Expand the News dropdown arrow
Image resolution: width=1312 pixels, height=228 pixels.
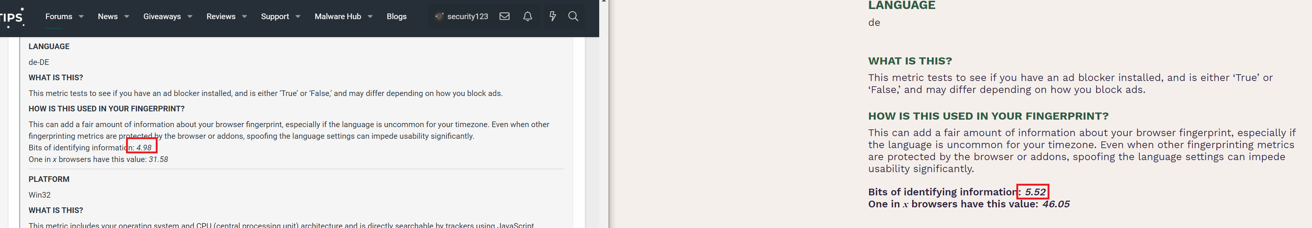click(x=127, y=17)
